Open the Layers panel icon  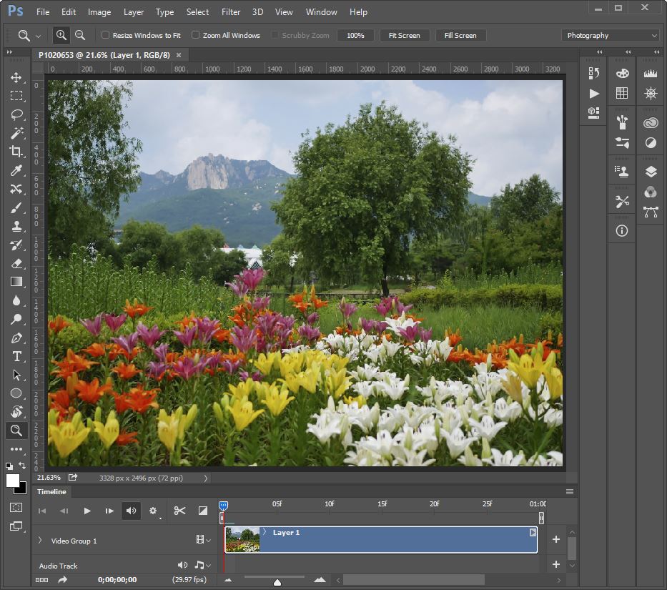[x=650, y=172]
